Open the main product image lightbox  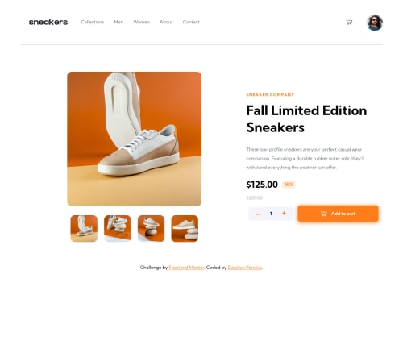(x=135, y=139)
